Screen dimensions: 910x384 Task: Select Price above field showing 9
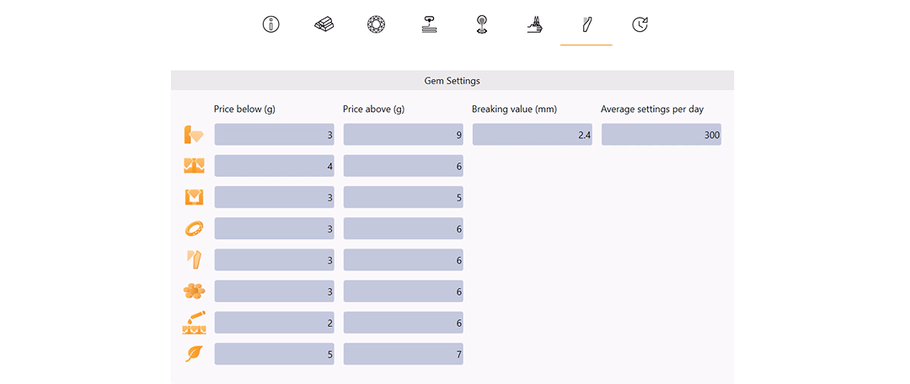[404, 135]
